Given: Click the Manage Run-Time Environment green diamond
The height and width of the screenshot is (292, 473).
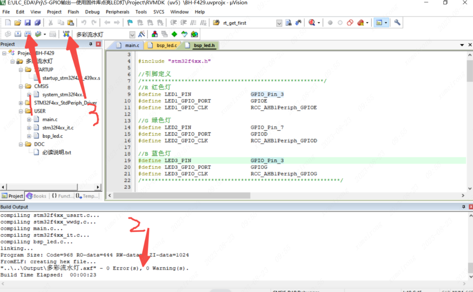Looking at the screenshot, I should tap(175, 34).
